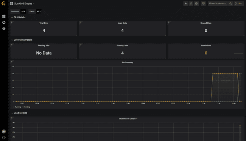Collapse the Job Status Details row
The image size is (246, 141).
click(x=22, y=40)
